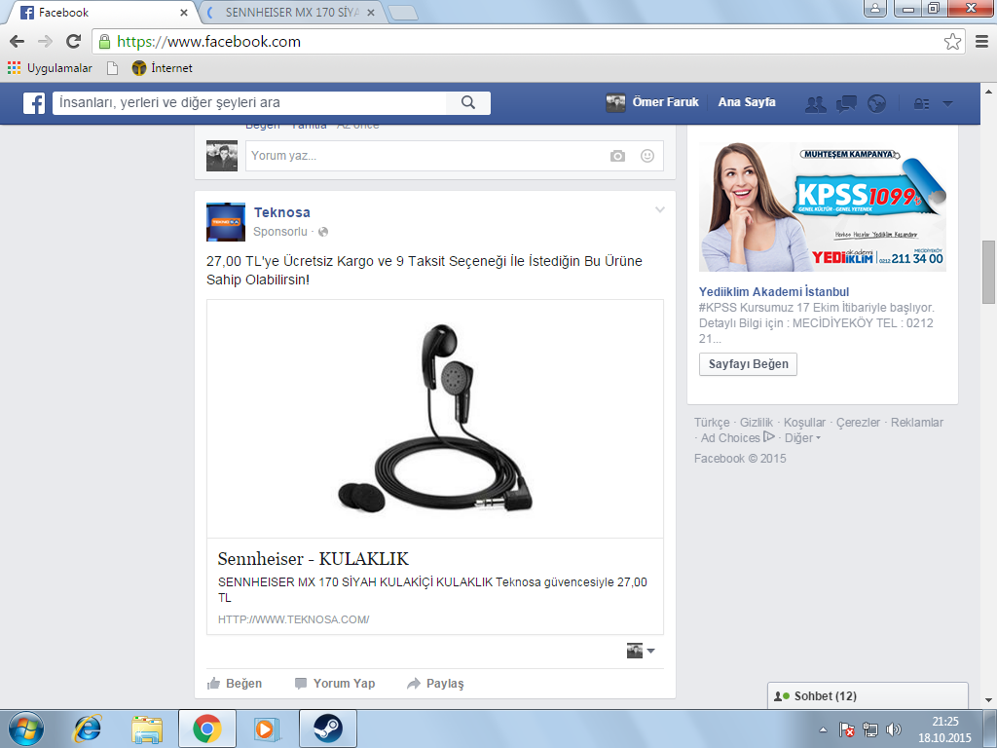Screen dimensions: 997x748
Task: Open Windows Explorer folder on taskbar
Action: (146, 729)
